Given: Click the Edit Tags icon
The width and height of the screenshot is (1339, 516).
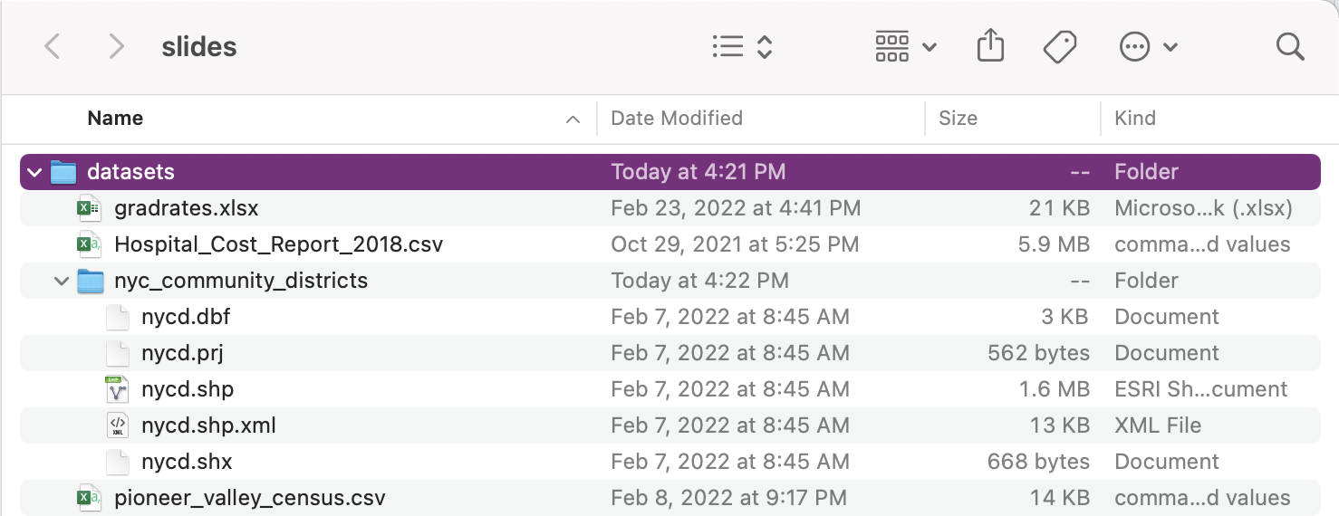Looking at the screenshot, I should (x=1059, y=46).
